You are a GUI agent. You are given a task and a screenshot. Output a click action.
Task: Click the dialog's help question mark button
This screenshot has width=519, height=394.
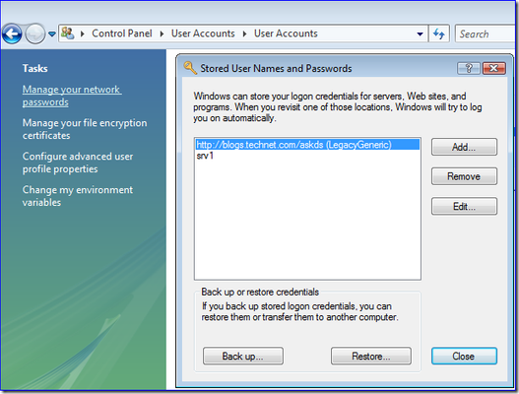(x=469, y=68)
